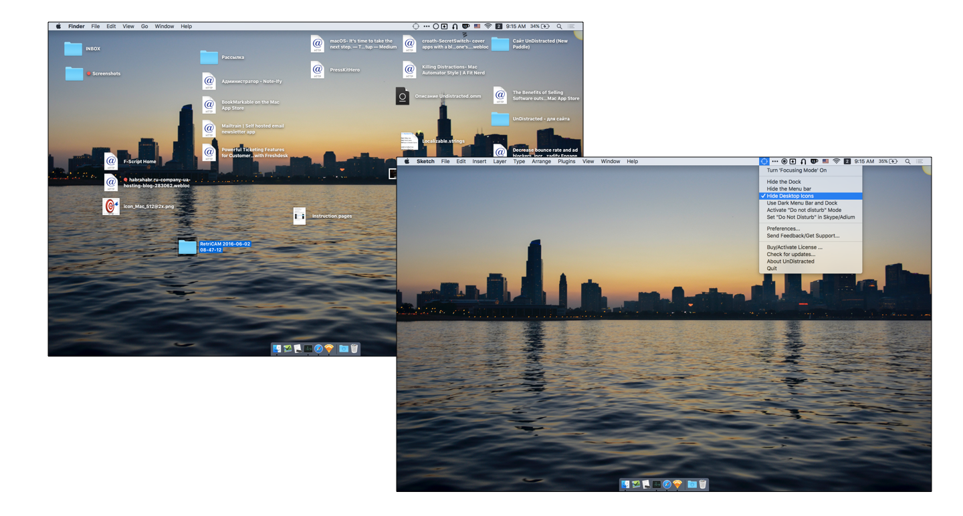Click the 9:15 AM clock on Sketch screen
963x516 pixels.
(x=864, y=161)
